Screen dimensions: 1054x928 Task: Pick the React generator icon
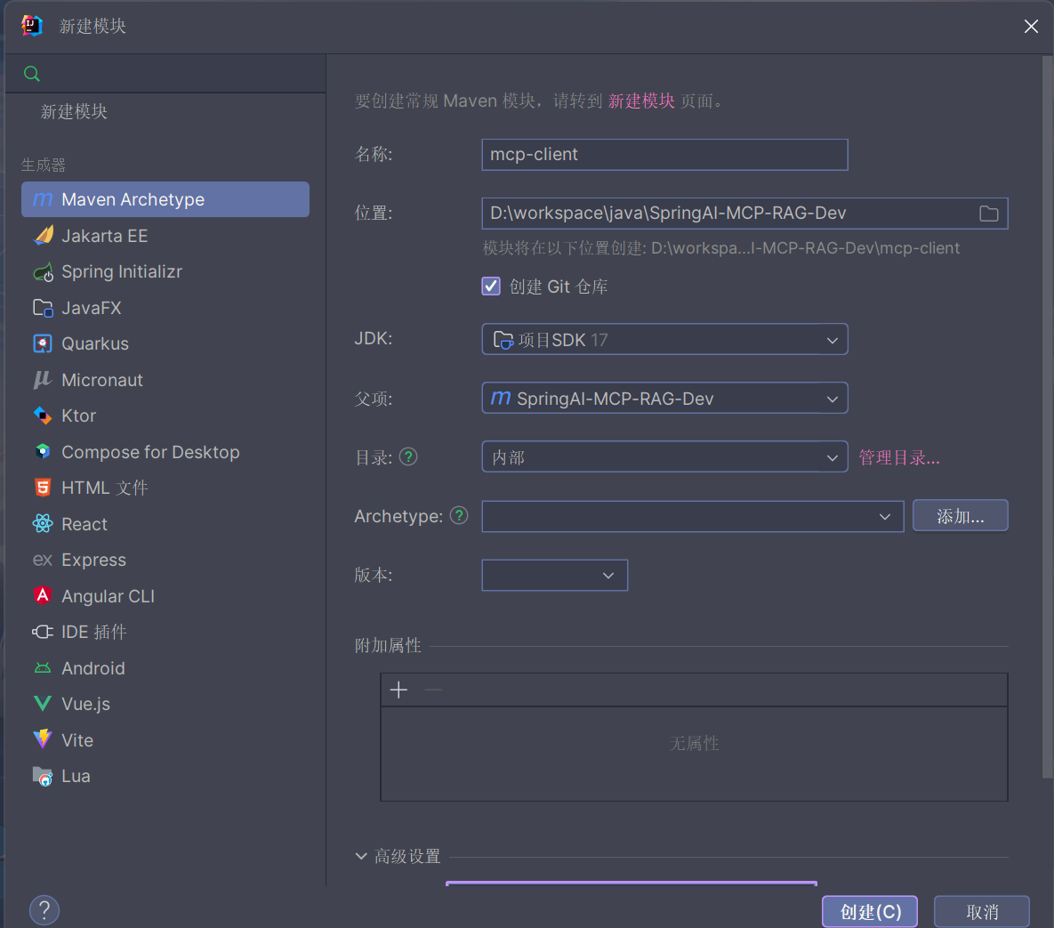pyautogui.click(x=43, y=524)
